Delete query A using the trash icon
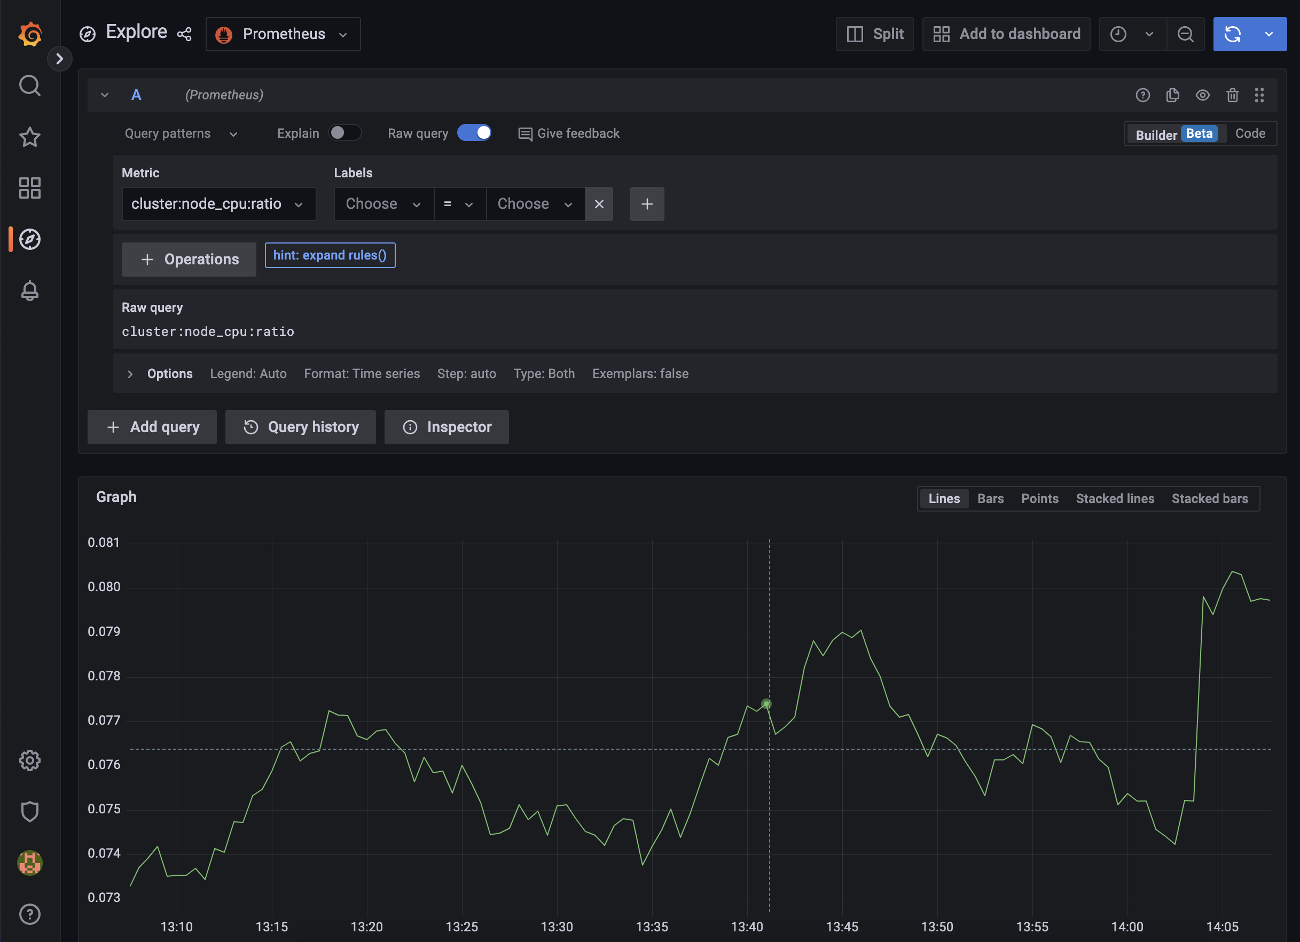This screenshot has width=1300, height=942. point(1232,95)
